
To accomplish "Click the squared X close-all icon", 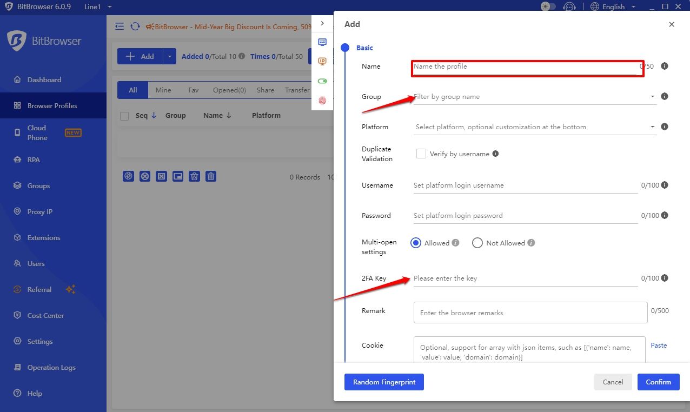I will [161, 176].
